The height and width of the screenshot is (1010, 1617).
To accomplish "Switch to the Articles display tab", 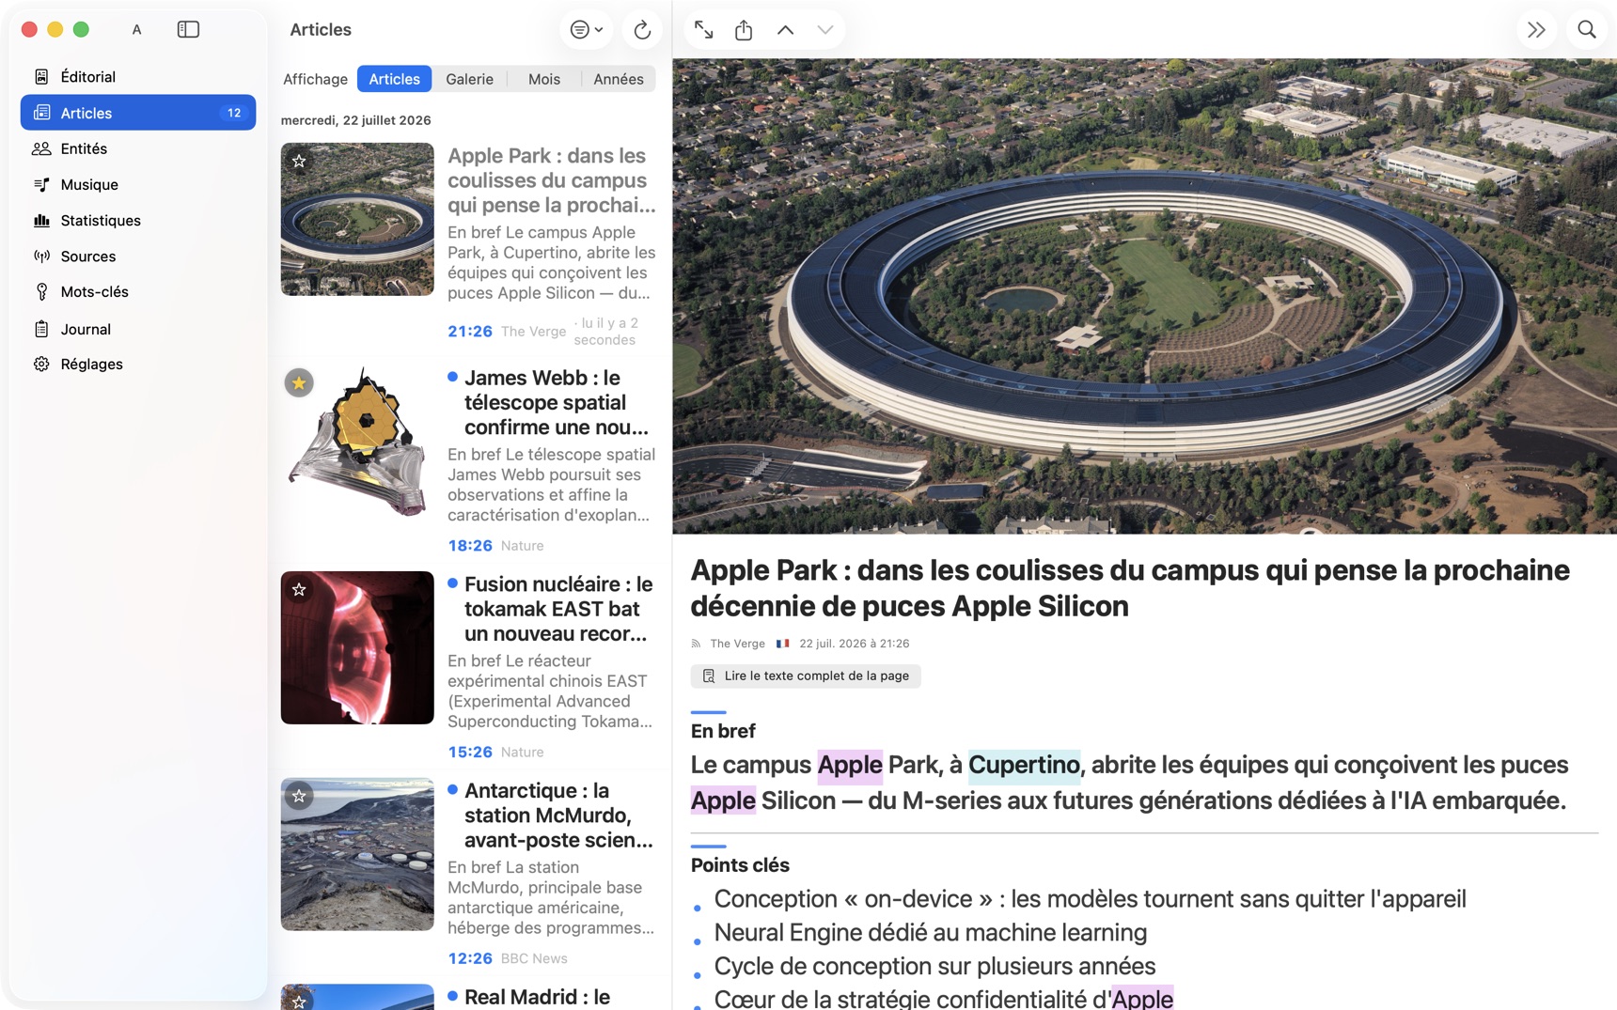I will (x=394, y=79).
